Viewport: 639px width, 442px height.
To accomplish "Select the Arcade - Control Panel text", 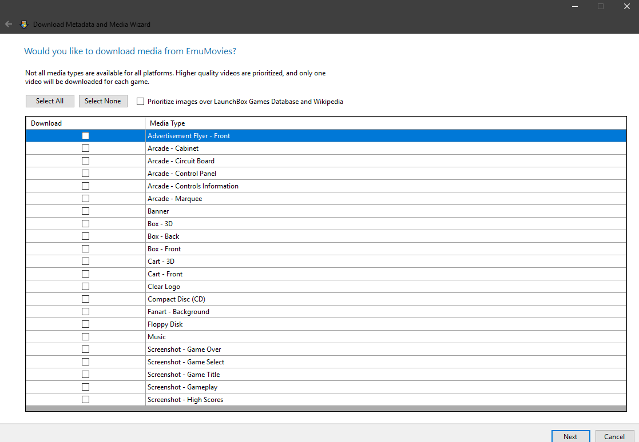I will [x=182, y=174].
